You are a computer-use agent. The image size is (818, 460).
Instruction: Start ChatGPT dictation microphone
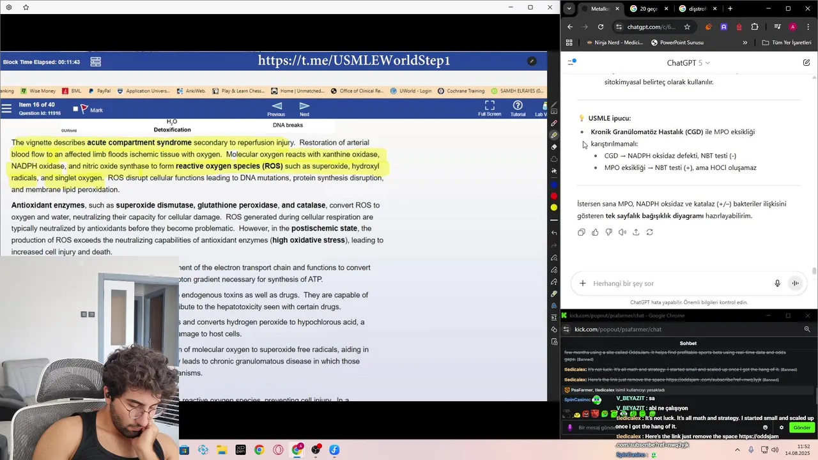(777, 284)
